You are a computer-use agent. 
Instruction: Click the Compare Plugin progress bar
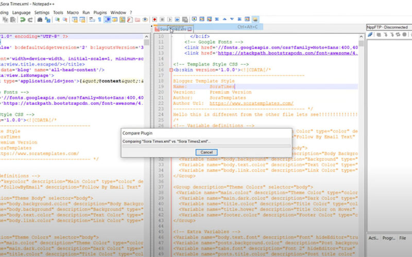(207, 146)
